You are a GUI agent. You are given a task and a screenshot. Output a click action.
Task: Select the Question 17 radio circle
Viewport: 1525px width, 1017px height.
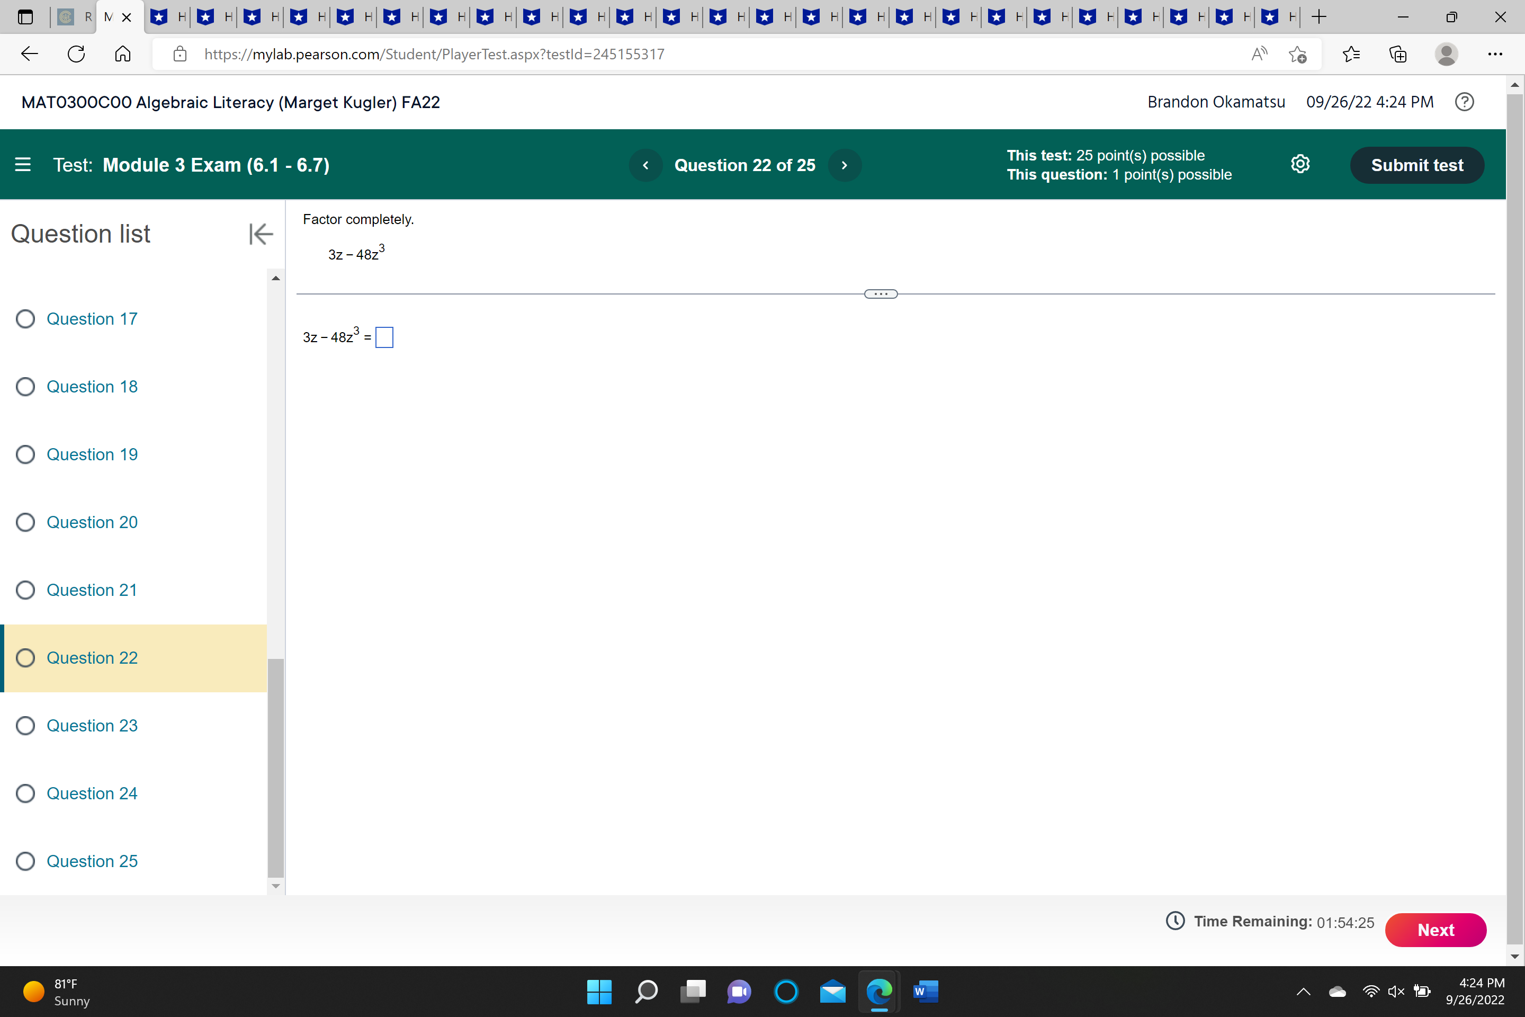click(25, 319)
